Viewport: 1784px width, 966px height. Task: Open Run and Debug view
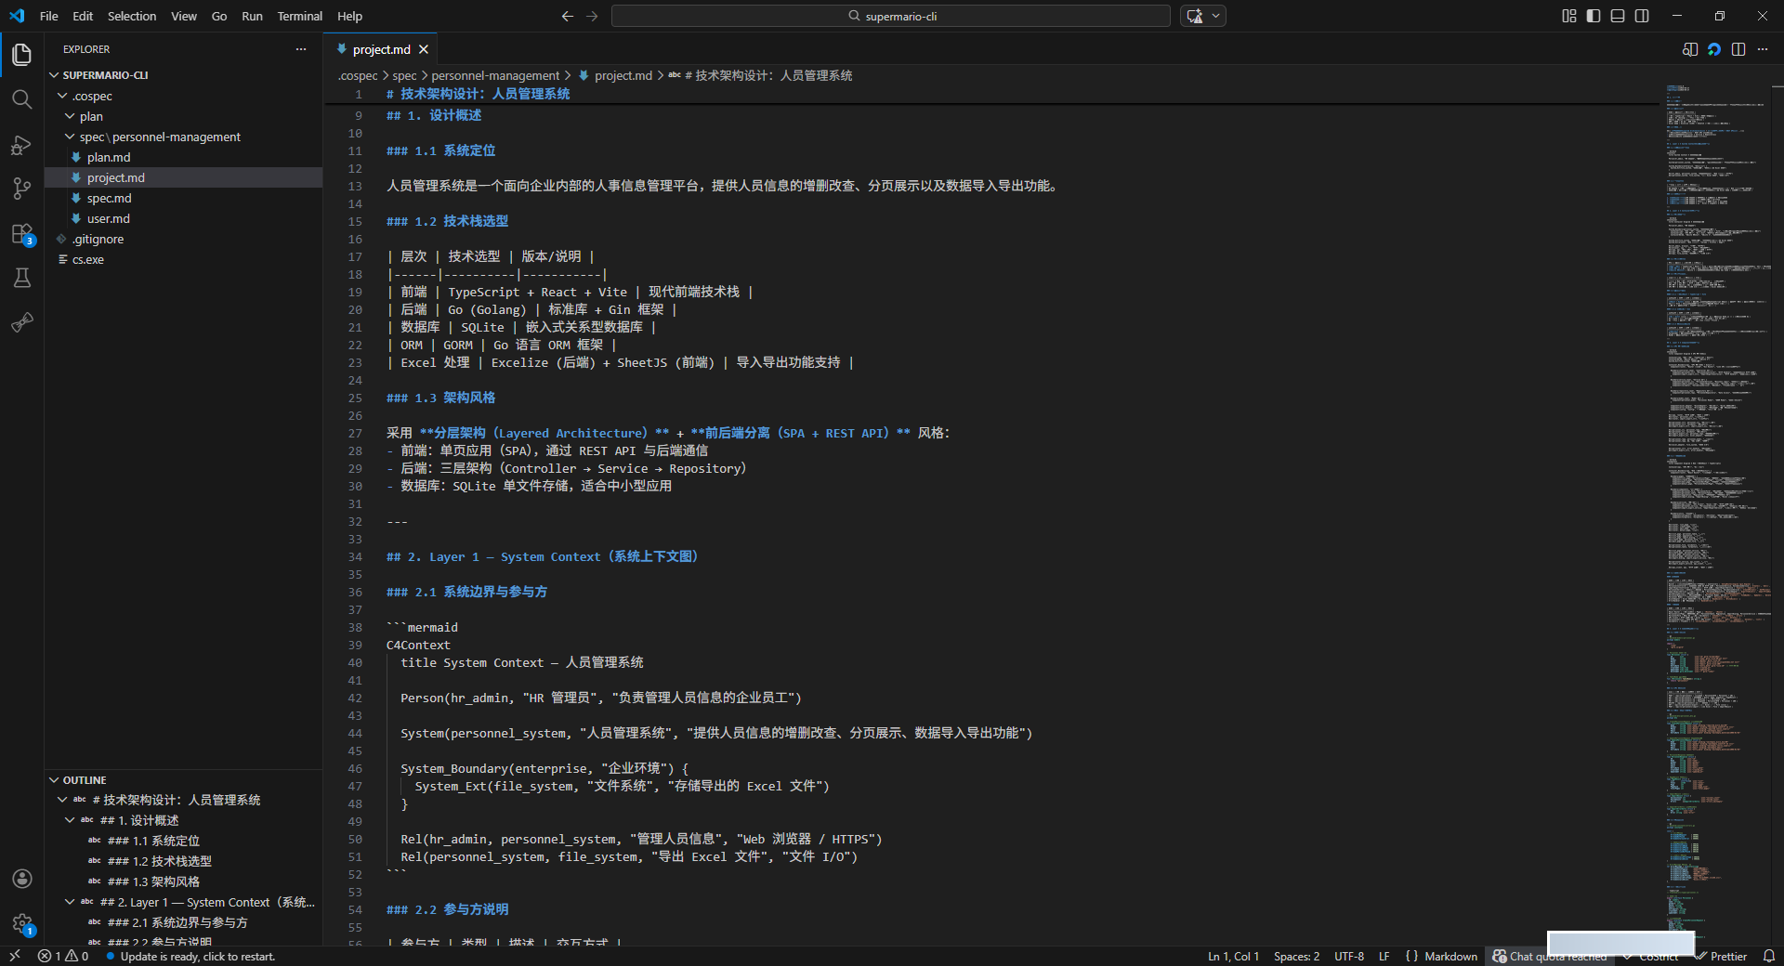tap(21, 145)
